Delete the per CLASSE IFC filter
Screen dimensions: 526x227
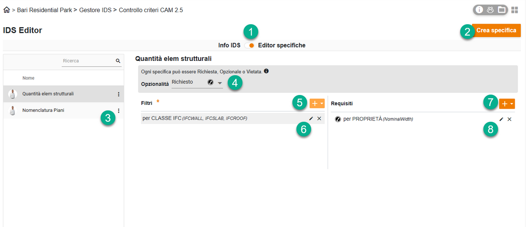(319, 118)
